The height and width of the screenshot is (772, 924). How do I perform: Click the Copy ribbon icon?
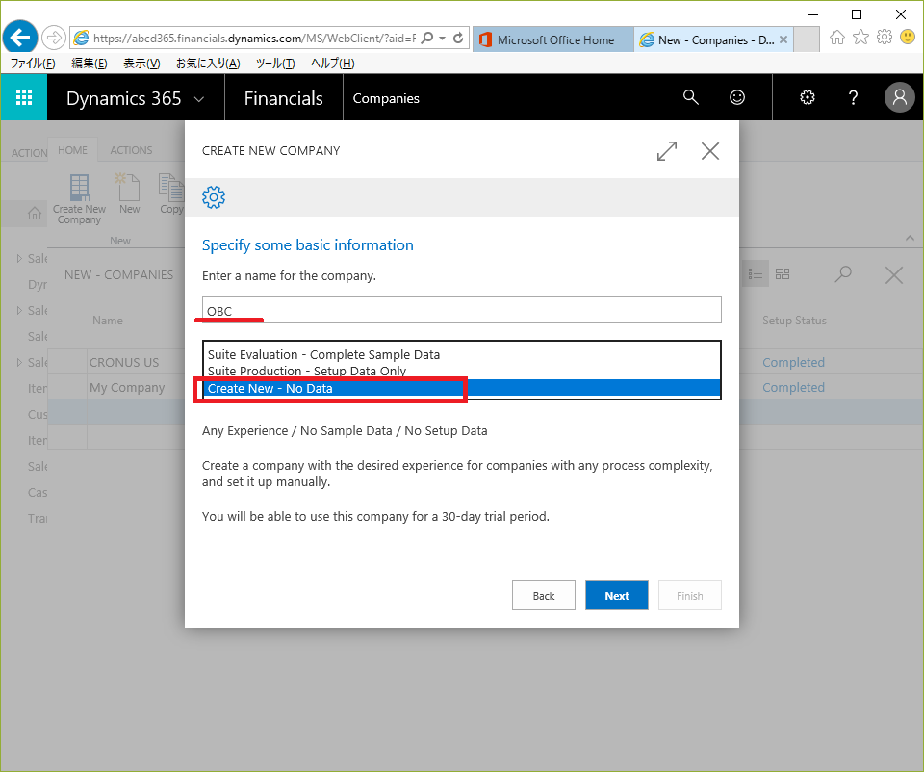171,193
